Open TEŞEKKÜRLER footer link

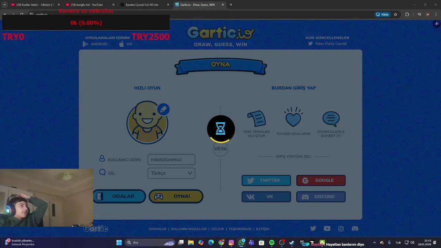click(x=240, y=229)
